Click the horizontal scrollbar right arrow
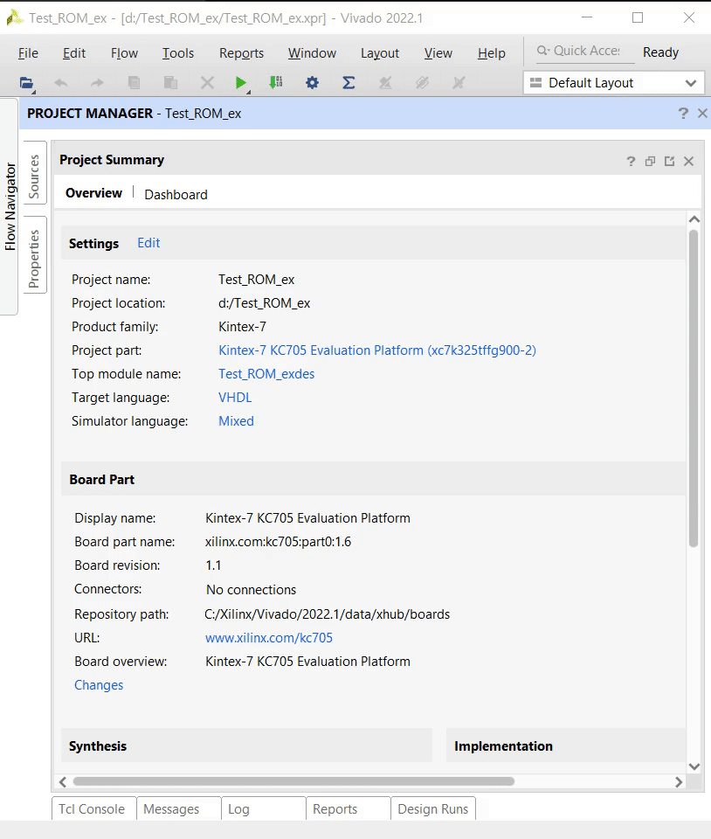This screenshot has height=839, width=711. [679, 781]
